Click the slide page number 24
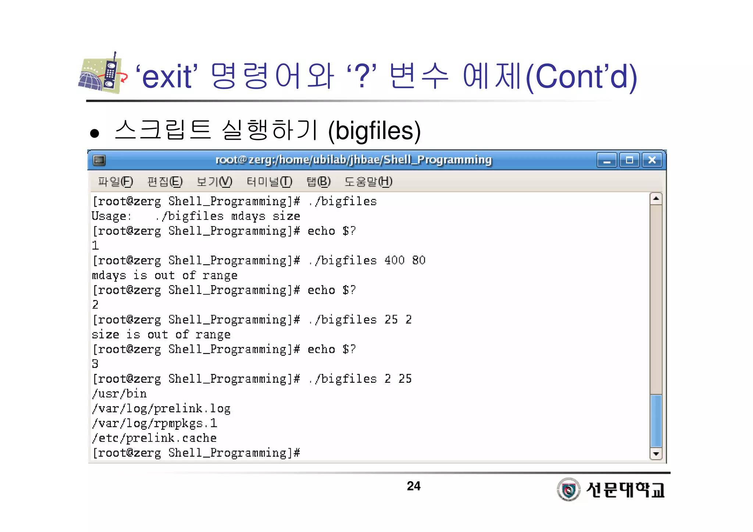 [414, 486]
